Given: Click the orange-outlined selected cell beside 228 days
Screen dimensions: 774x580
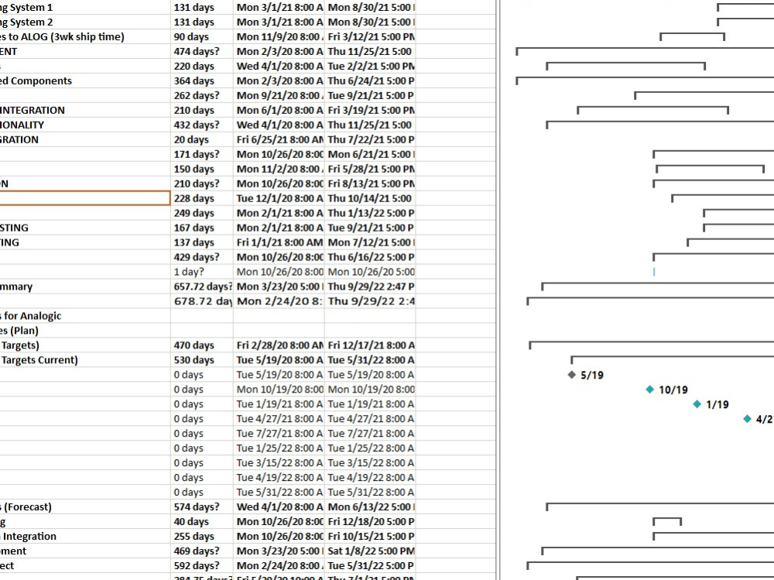Looking at the screenshot, I should (85, 198).
